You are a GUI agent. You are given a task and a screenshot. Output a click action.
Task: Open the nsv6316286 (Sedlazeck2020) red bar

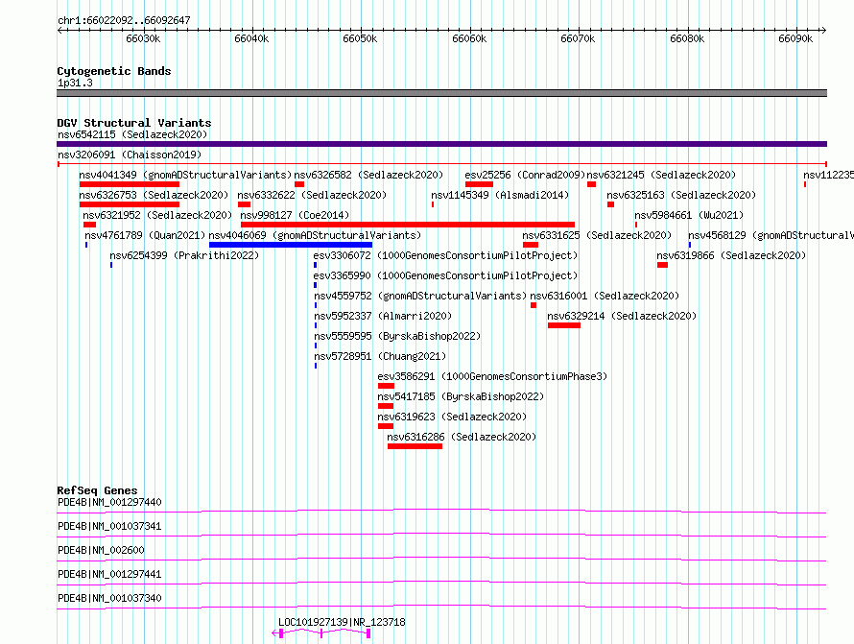pyautogui.click(x=415, y=446)
